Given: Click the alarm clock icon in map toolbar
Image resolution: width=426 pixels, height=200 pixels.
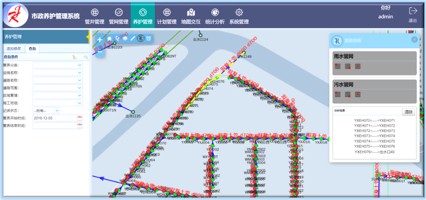Looking at the screenshot, I should 148,38.
